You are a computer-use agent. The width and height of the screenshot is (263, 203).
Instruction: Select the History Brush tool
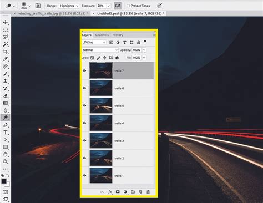click(x=6, y=88)
